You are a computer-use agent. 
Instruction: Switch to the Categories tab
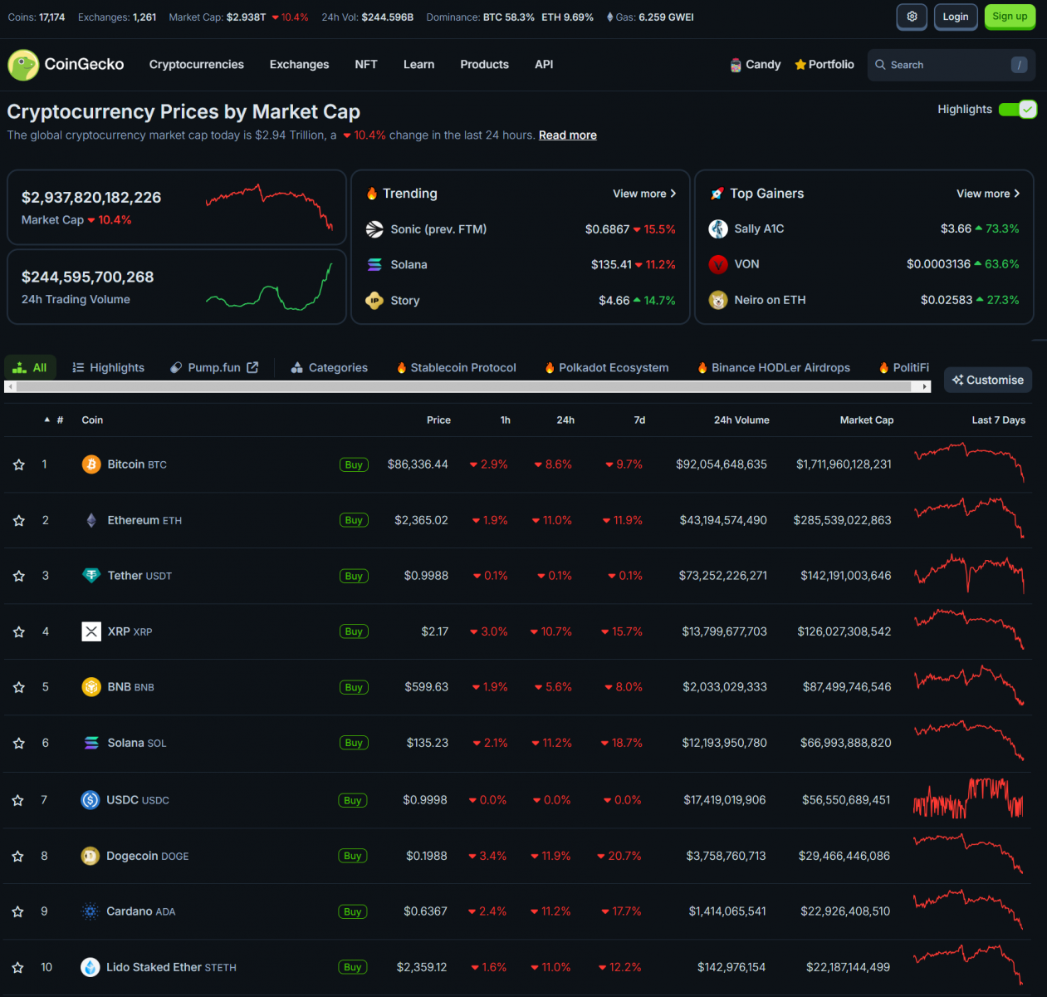(x=330, y=367)
